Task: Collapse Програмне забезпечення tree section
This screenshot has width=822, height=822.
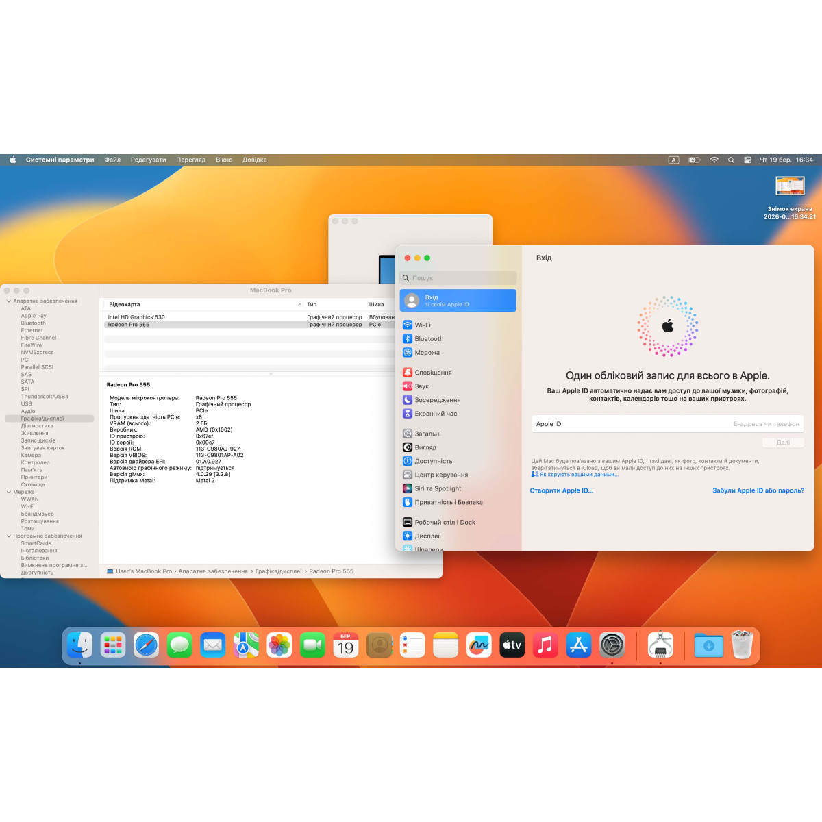Action: pyautogui.click(x=8, y=536)
